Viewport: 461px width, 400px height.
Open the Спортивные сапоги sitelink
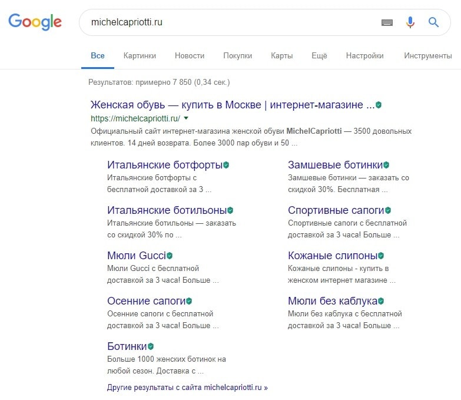336,210
